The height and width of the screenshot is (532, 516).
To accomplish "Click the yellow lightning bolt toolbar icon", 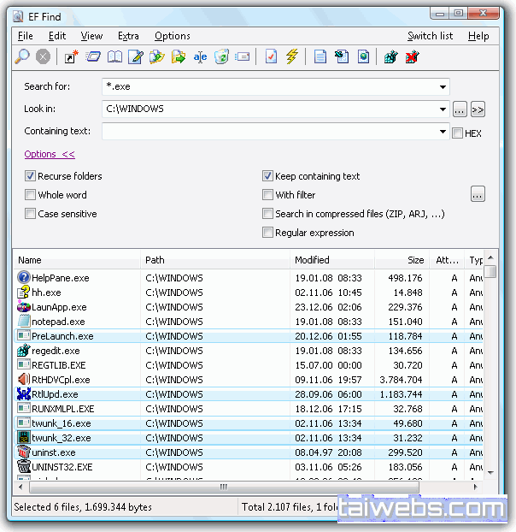I will [x=291, y=57].
